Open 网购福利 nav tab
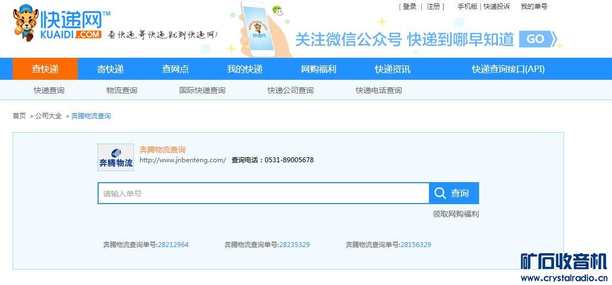Image resolution: width=612 pixels, height=285 pixels. (319, 69)
